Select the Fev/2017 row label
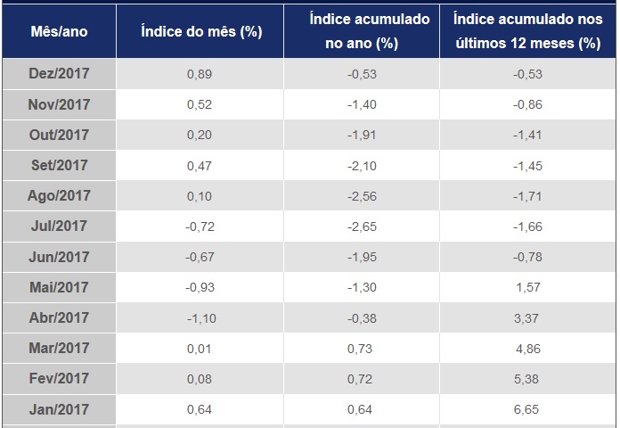 60,379
